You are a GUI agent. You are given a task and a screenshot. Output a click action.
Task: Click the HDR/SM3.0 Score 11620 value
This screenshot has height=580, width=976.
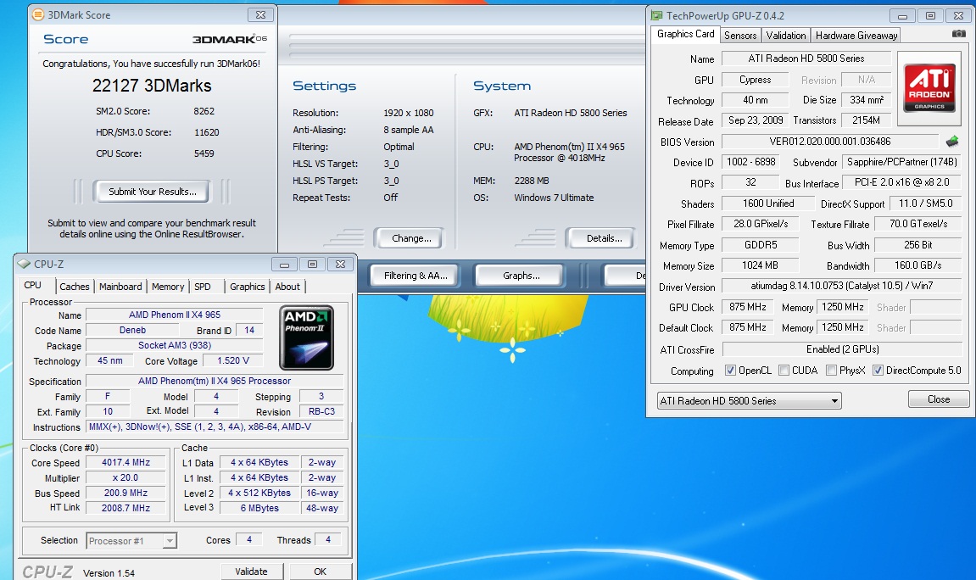pyautogui.click(x=207, y=132)
